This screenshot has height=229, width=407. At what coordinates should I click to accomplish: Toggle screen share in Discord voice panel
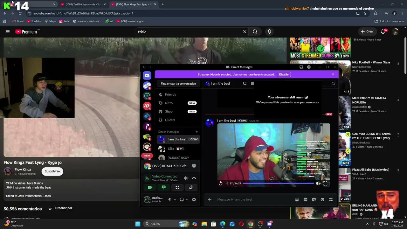163,188
